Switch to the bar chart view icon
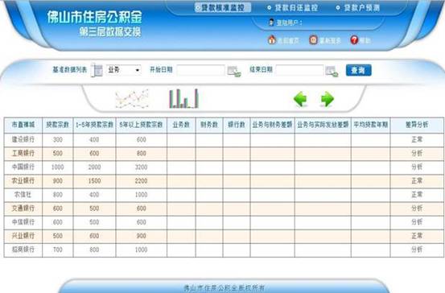 (183, 98)
